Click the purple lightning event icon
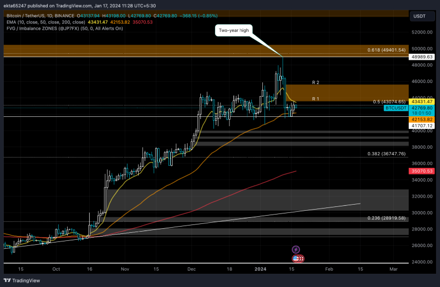The image size is (440, 287). point(296,250)
